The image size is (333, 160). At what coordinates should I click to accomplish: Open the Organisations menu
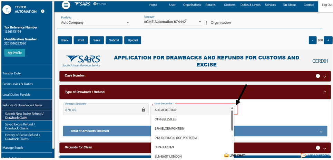192,5
